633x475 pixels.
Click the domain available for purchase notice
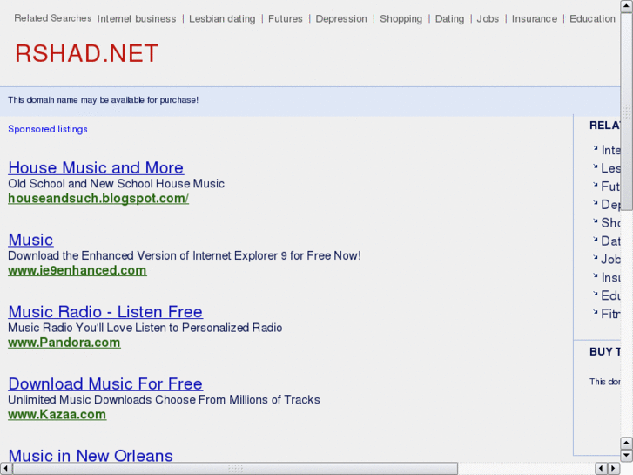point(103,100)
